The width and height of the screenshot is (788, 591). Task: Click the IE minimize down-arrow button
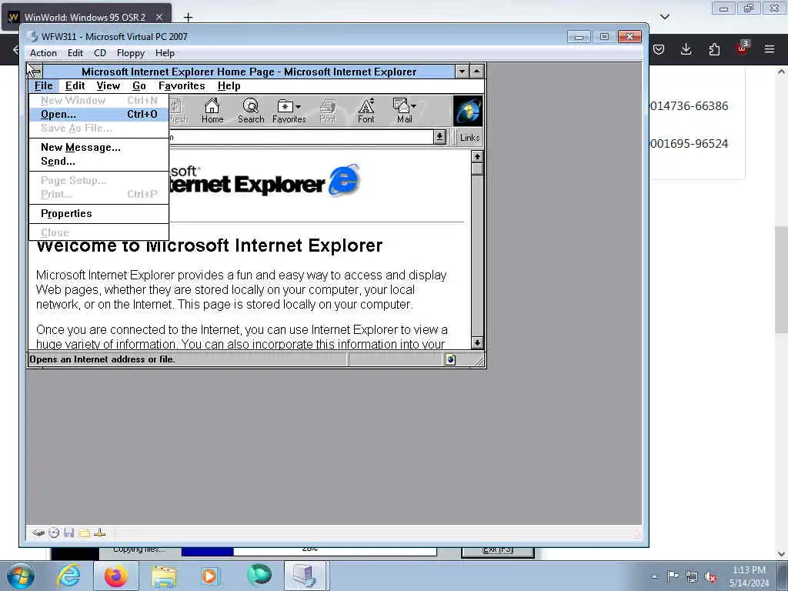462,72
